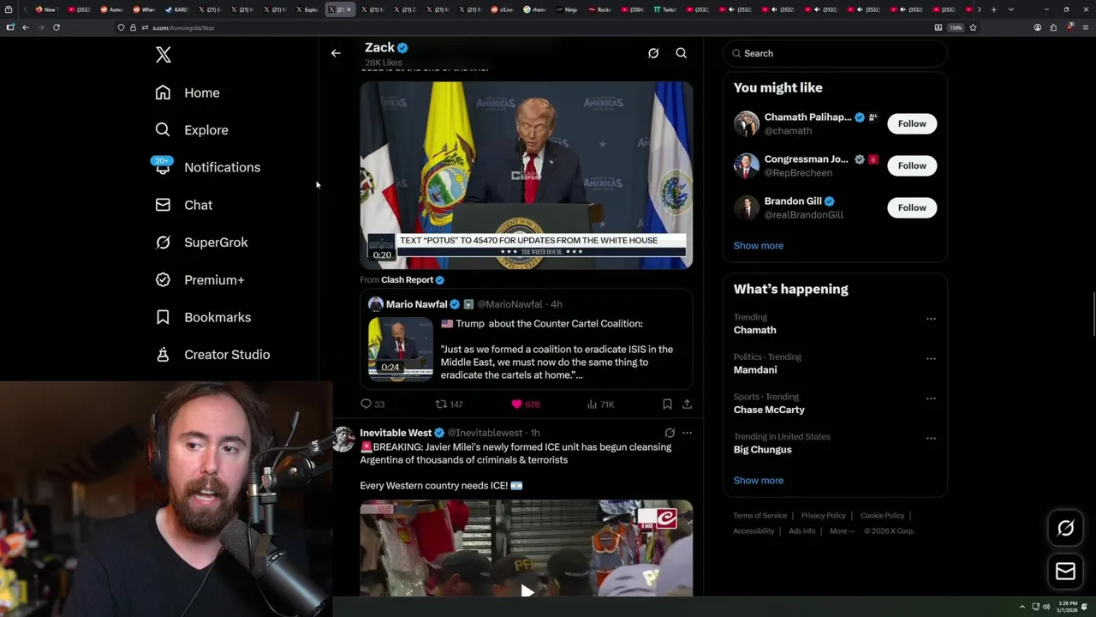
Task: Open Bookmarks from the sidebar
Action: click(x=203, y=317)
